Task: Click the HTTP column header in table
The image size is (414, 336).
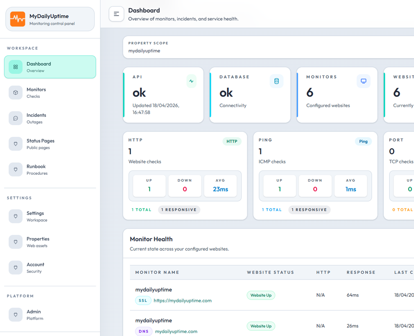Action: [323, 272]
